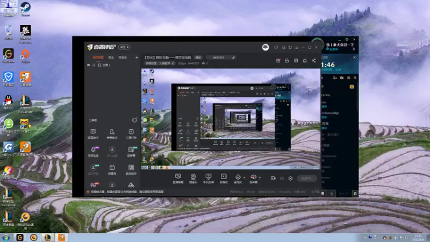Open the pill button next to the app logo
The width and height of the screenshot is (430, 242).
[124, 47]
